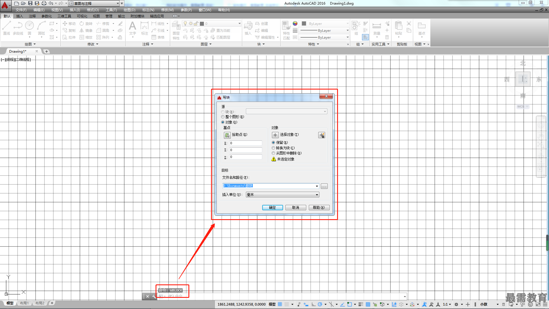Select the Objects (对象) source radio button
Image resolution: width=549 pixels, height=309 pixels.
223,122
